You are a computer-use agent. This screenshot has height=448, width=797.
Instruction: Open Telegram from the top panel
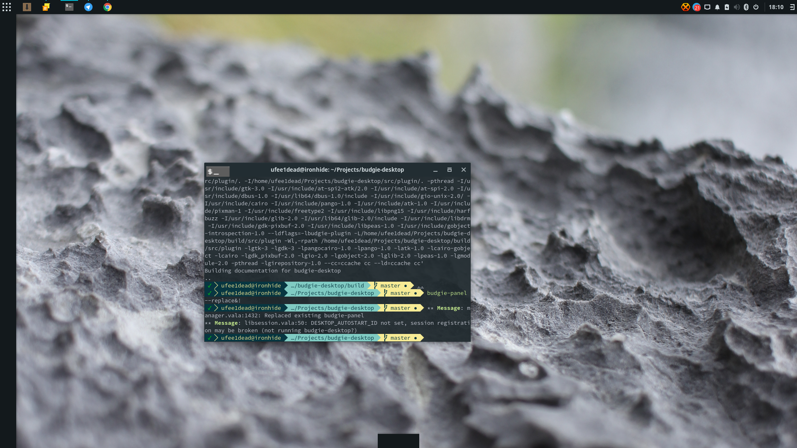click(88, 7)
